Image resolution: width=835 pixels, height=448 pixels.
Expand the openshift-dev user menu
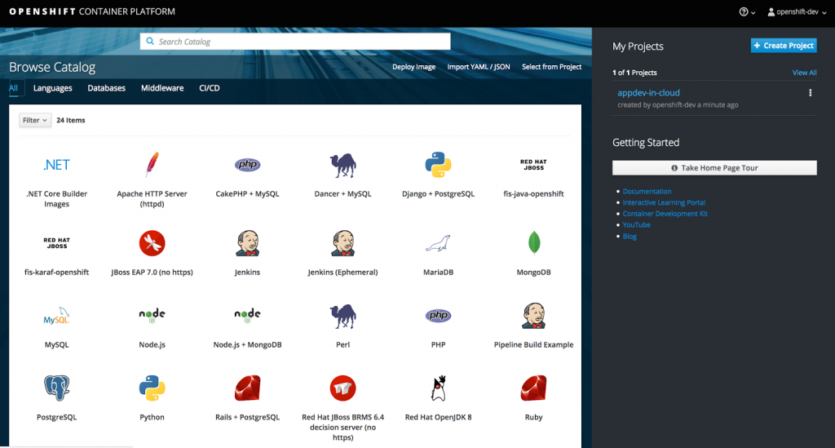click(797, 12)
